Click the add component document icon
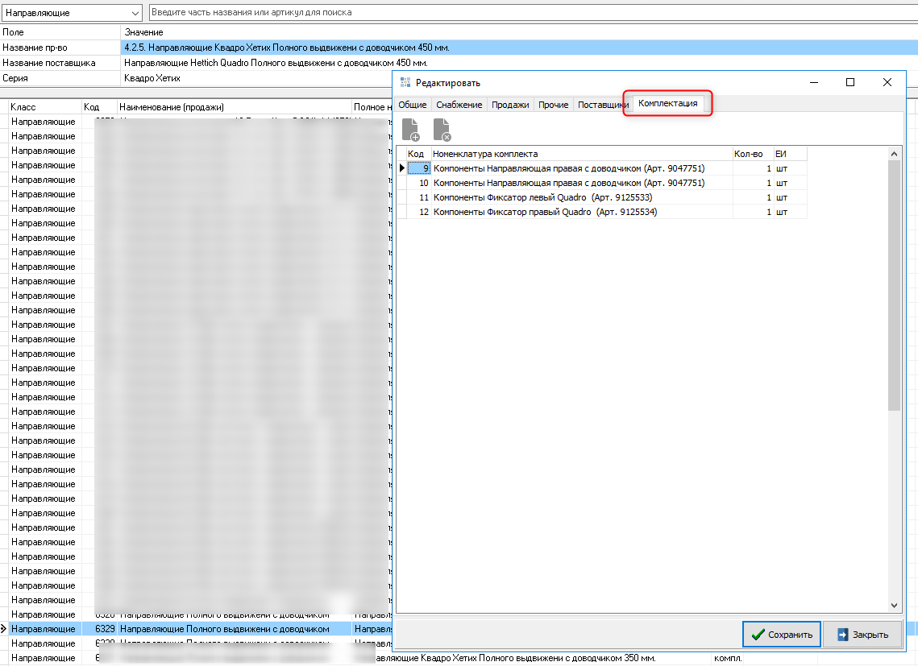The height and width of the screenshot is (666, 918). (410, 130)
